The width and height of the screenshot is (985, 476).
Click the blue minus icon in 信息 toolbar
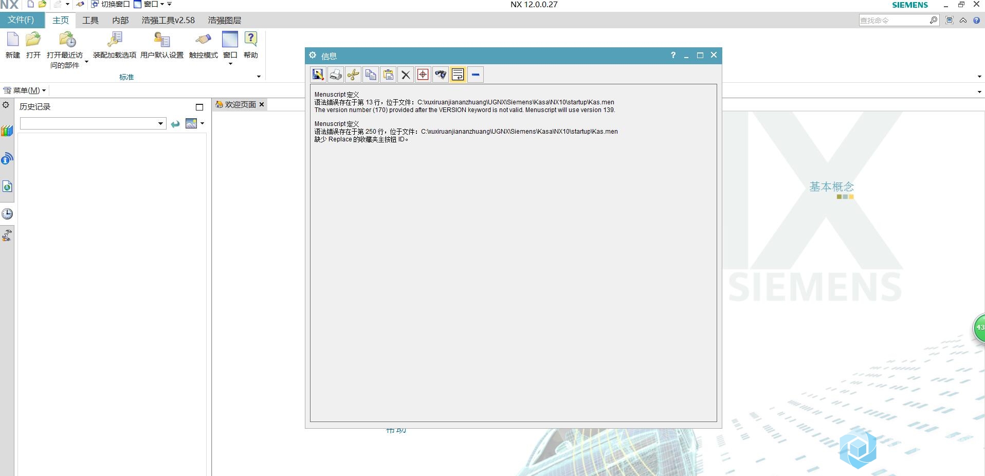click(x=476, y=75)
